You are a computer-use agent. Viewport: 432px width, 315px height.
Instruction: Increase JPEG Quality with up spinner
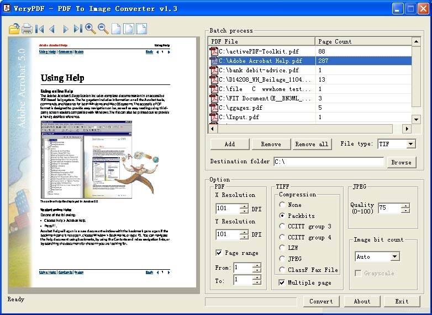coord(405,206)
